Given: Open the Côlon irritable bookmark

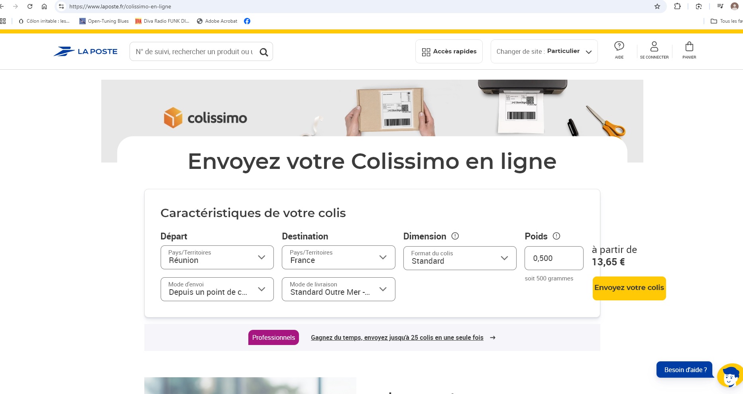Looking at the screenshot, I should [x=44, y=21].
